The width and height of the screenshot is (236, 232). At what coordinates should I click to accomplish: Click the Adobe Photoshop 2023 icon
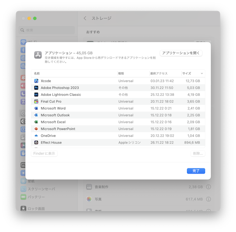coord(36,88)
